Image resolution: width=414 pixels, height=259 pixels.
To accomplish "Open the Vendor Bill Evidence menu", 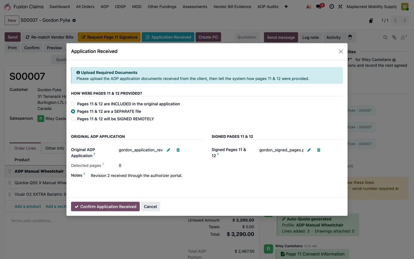I will pyautogui.click(x=232, y=7).
